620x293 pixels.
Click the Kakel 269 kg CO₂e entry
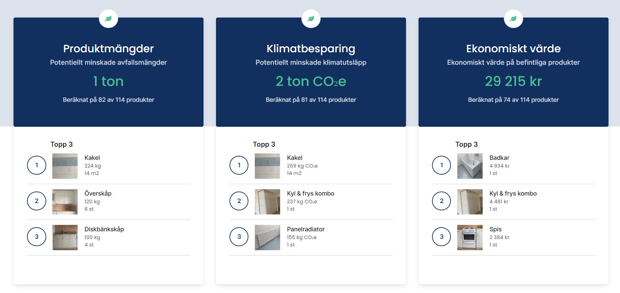pos(311,166)
